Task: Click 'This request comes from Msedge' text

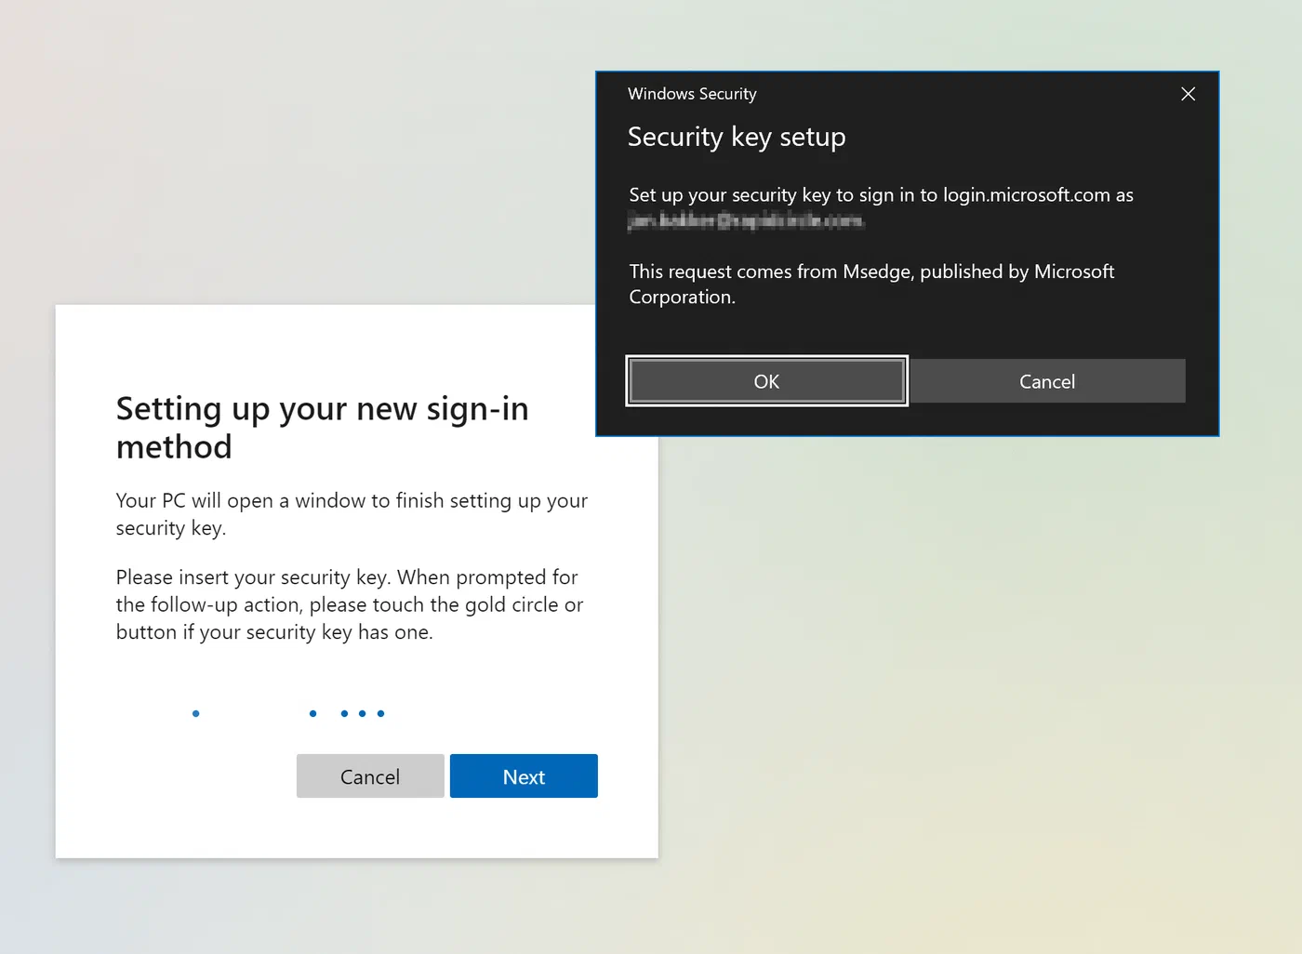Action: [x=871, y=284]
